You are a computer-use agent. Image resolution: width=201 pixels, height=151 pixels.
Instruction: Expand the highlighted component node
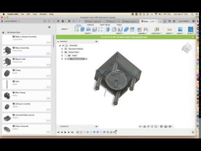pos(62,59)
